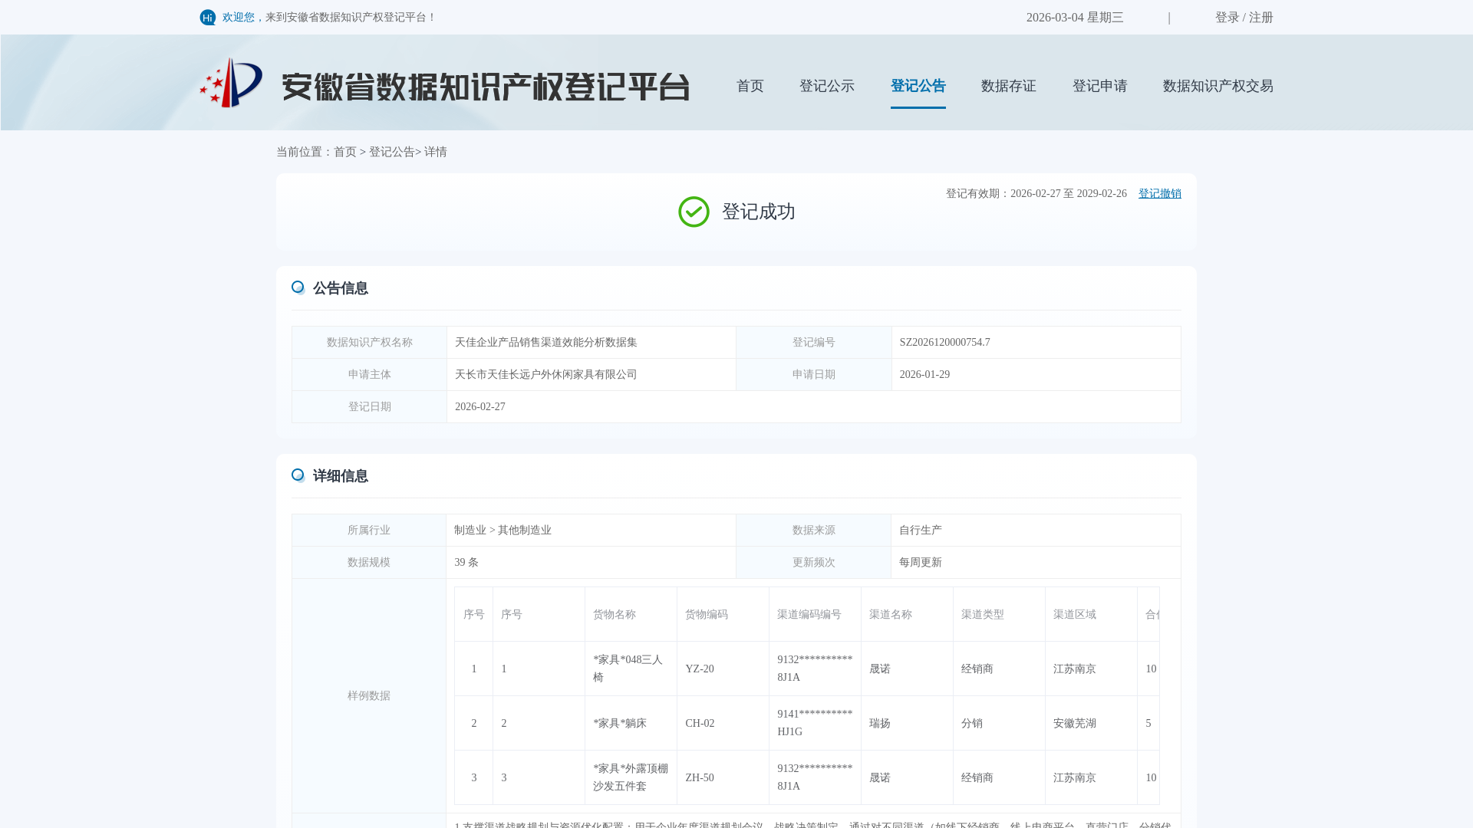Click the 公告信息 section bullet icon
The image size is (1473, 828).
tap(298, 287)
